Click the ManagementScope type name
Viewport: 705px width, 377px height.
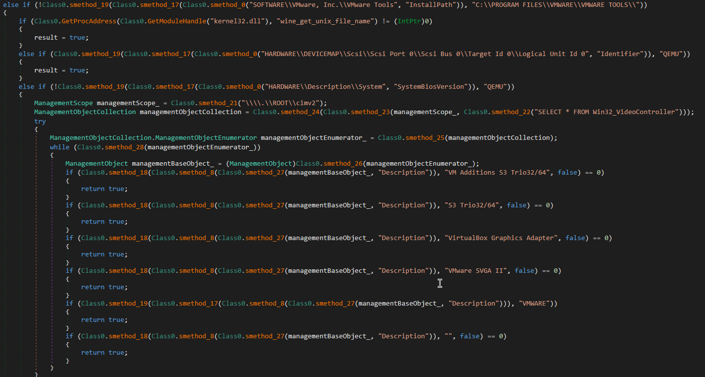[64, 103]
